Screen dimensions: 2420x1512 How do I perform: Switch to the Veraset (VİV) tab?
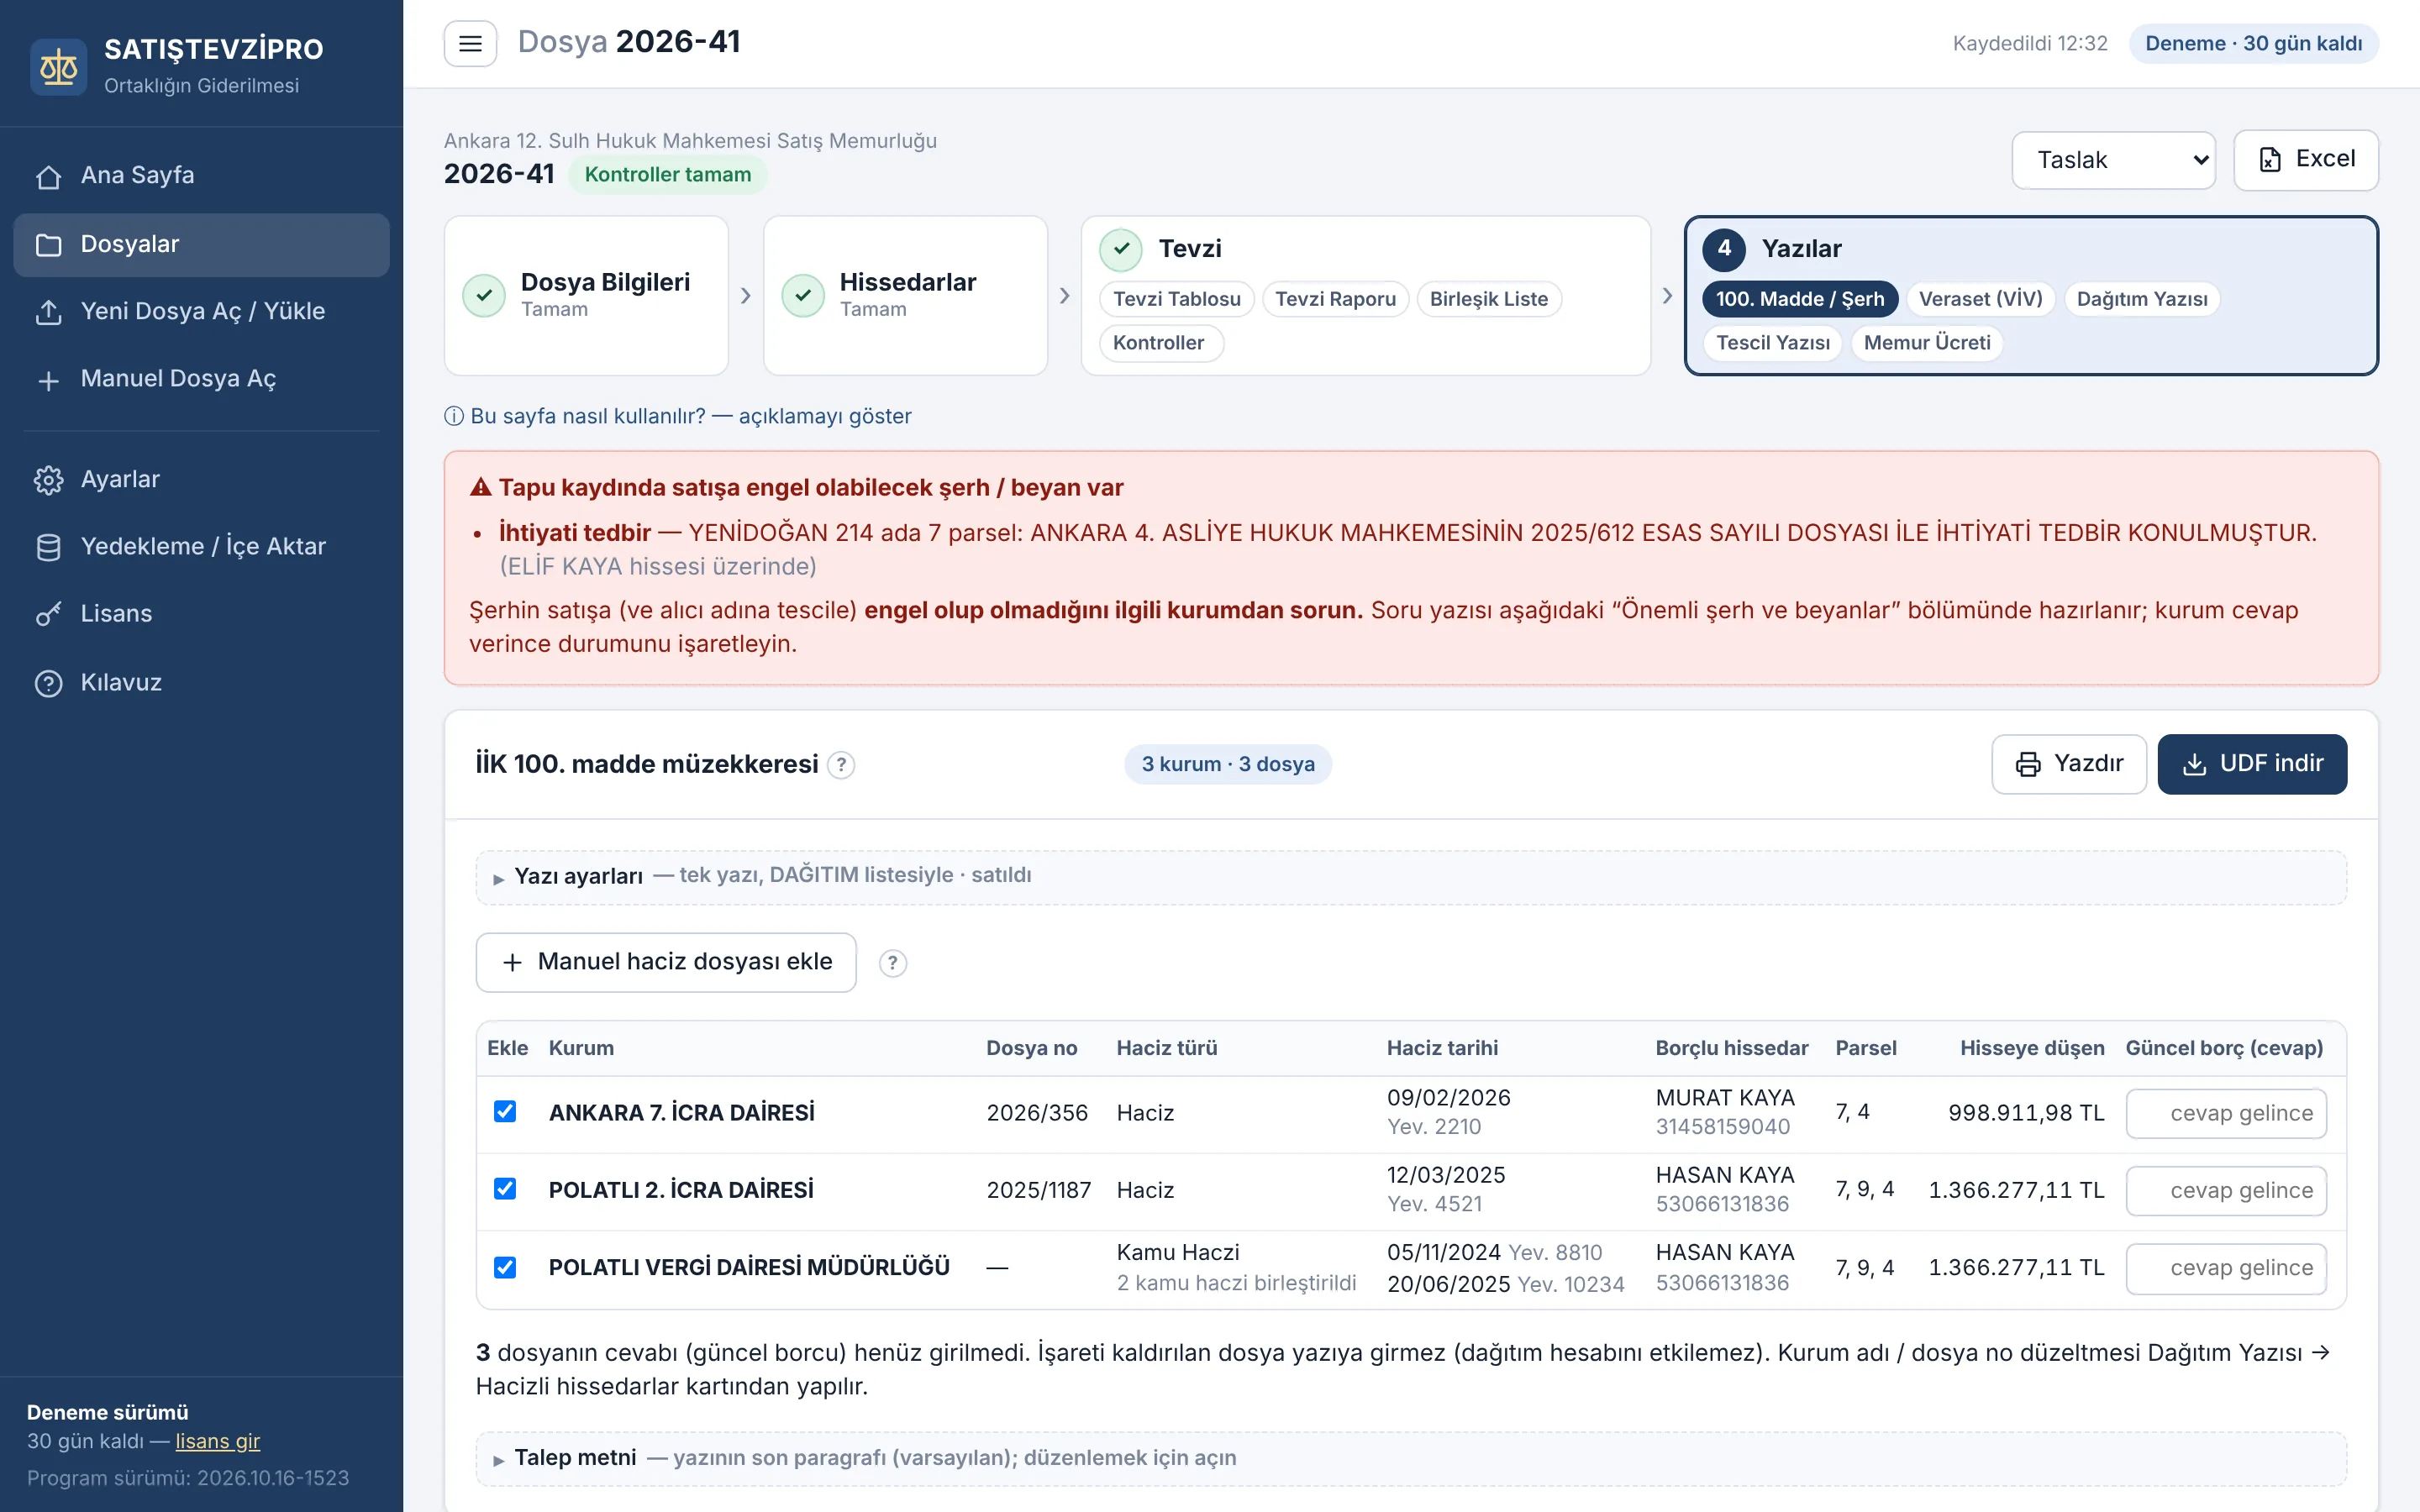(1980, 299)
